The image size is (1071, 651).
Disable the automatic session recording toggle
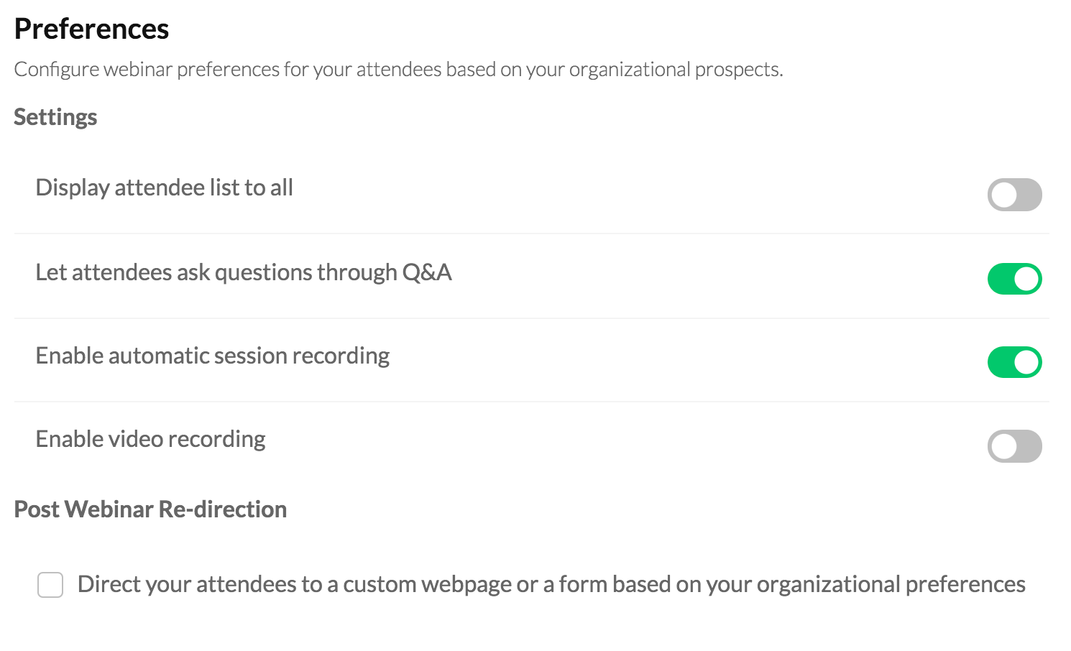coord(1014,362)
